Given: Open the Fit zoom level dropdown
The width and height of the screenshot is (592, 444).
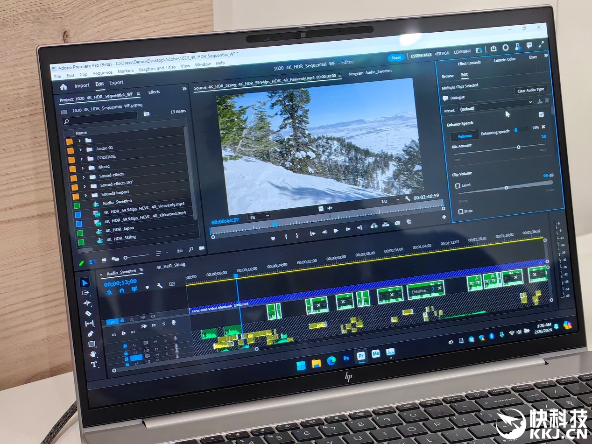Looking at the screenshot, I should [259, 217].
